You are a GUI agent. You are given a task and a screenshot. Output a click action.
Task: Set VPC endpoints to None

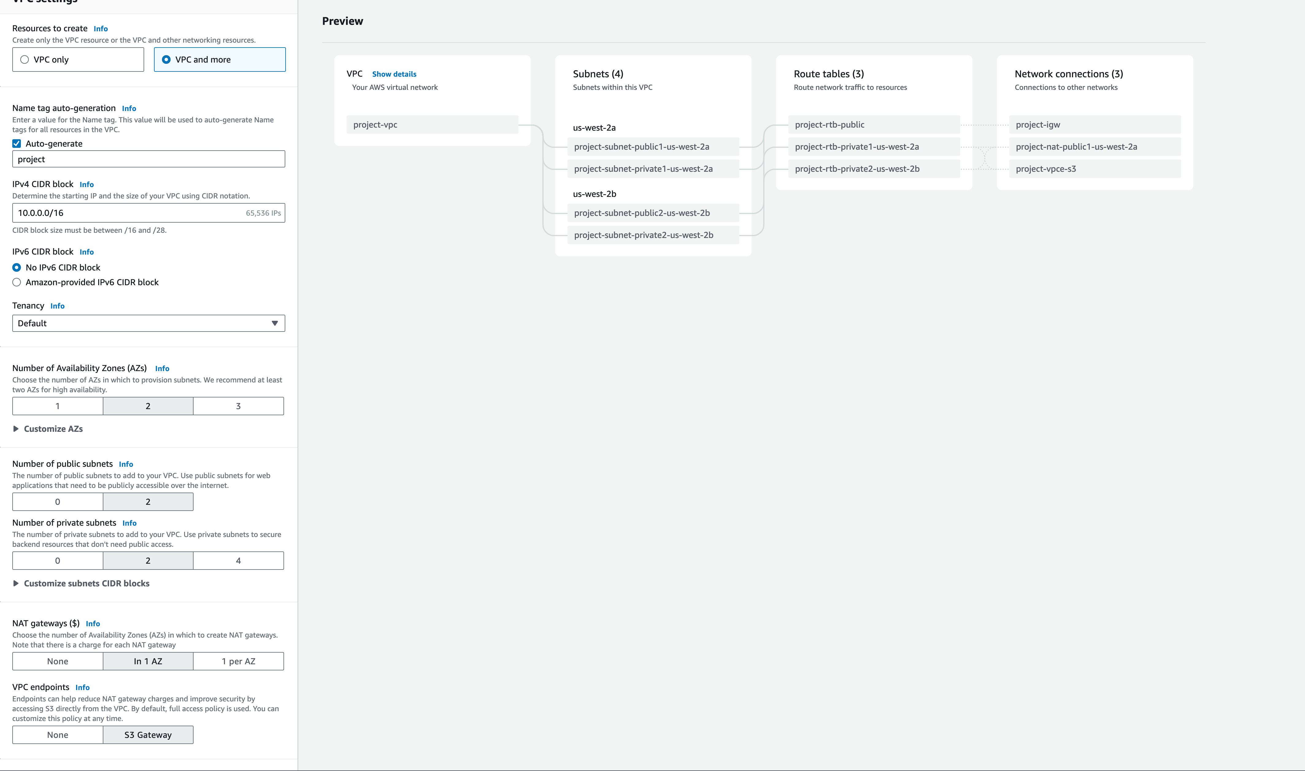[58, 735]
